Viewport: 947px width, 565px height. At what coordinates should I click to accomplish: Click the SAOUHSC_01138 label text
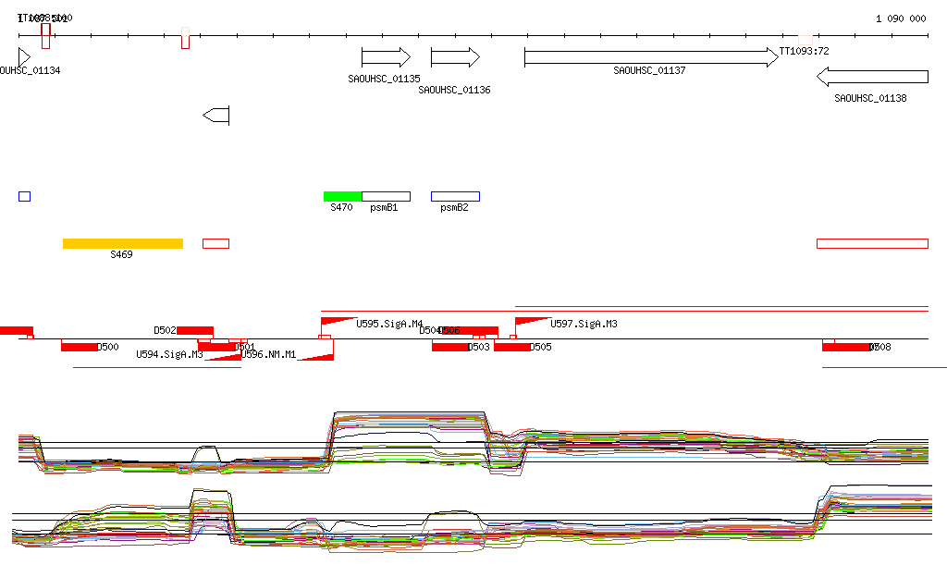(x=870, y=98)
